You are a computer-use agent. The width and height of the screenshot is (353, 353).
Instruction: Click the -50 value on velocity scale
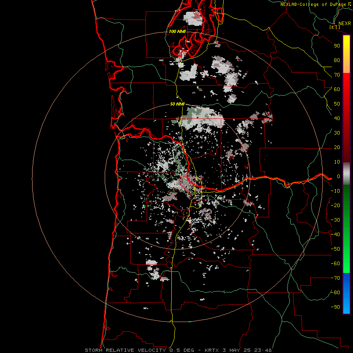[335, 249]
